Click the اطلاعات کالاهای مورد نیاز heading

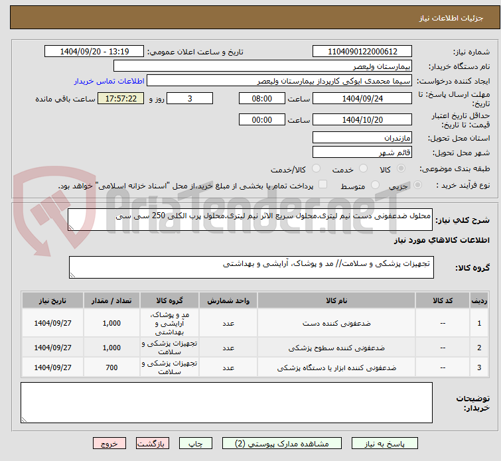pyautogui.click(x=441, y=240)
